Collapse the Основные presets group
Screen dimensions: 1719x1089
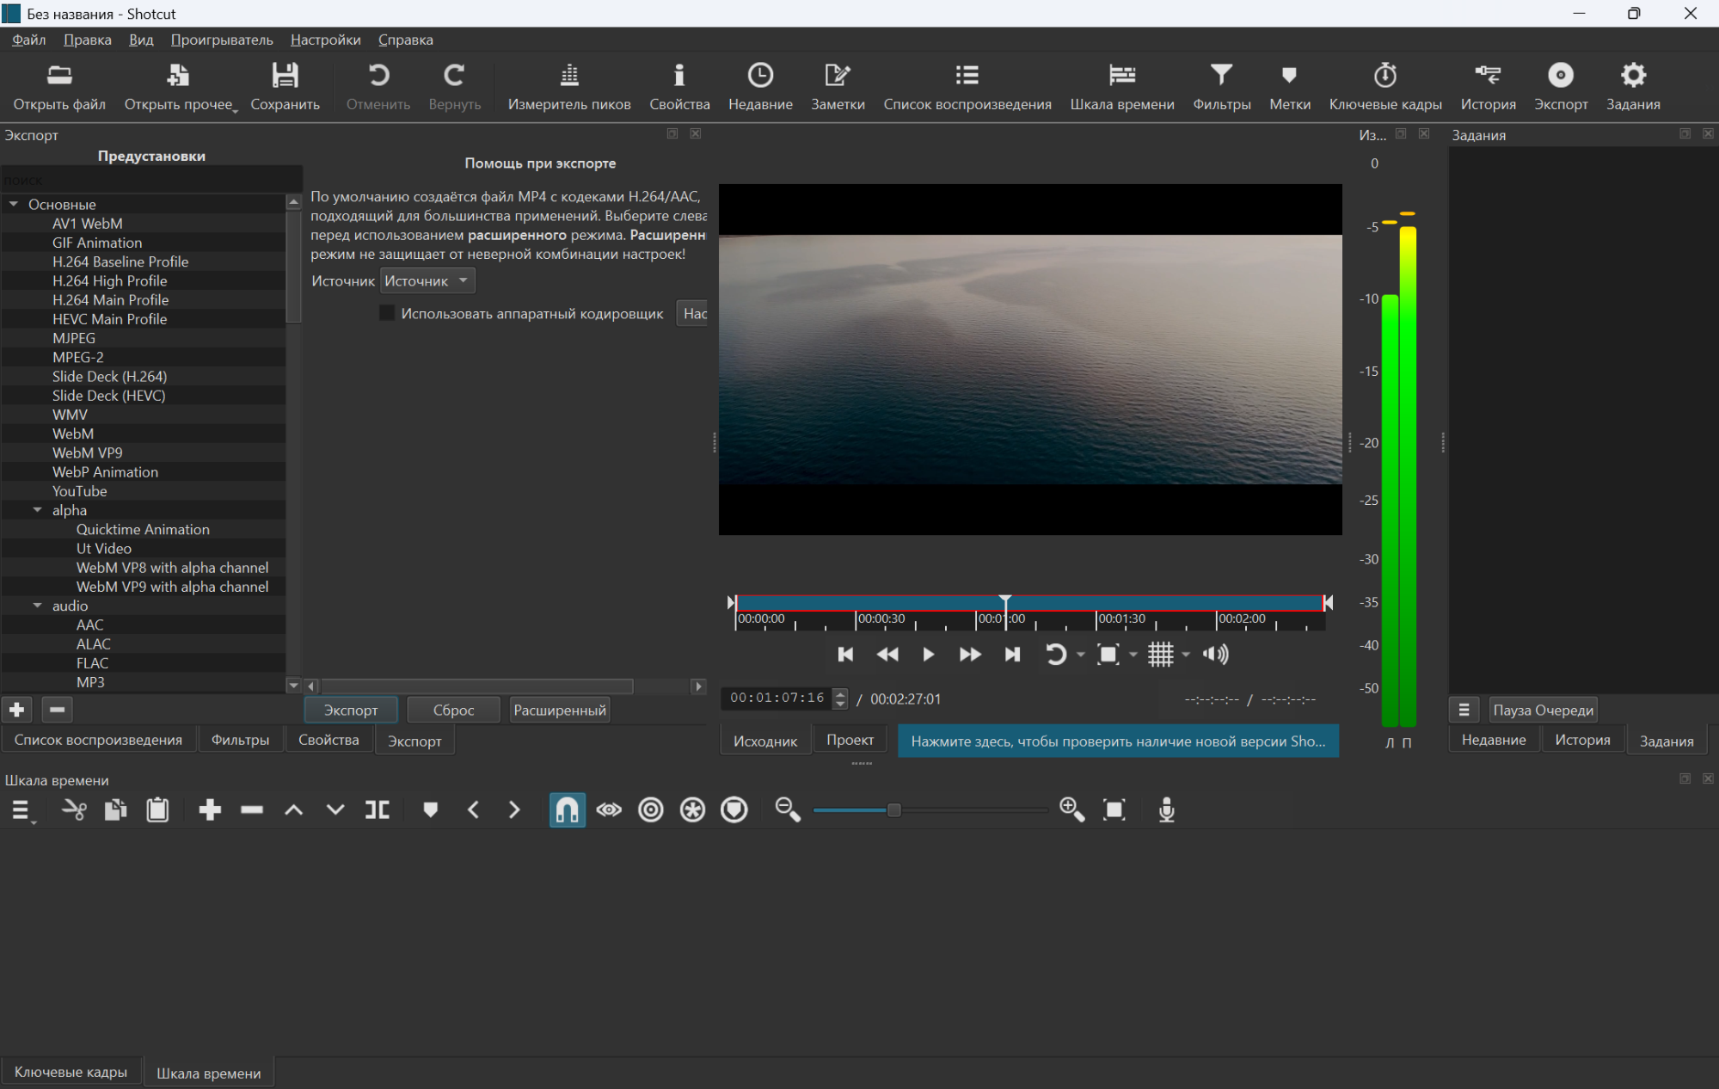click(x=14, y=204)
